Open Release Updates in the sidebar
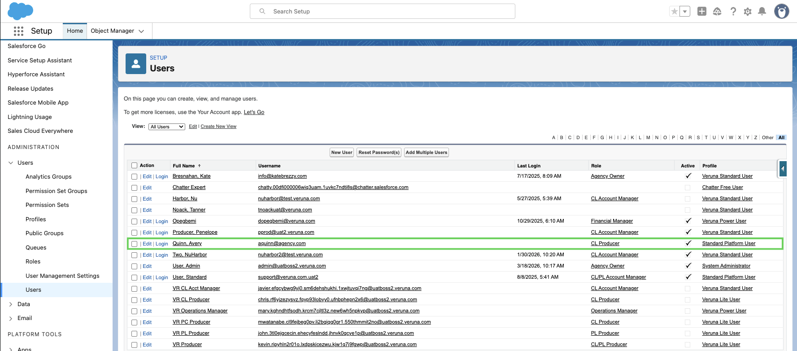 pyautogui.click(x=30, y=89)
